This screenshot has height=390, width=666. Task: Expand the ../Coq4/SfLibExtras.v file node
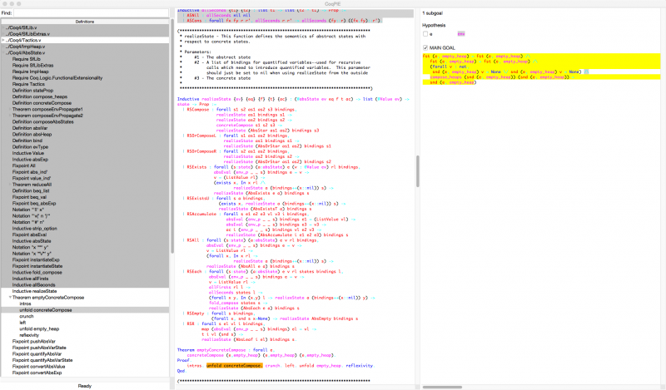[x=3, y=34]
